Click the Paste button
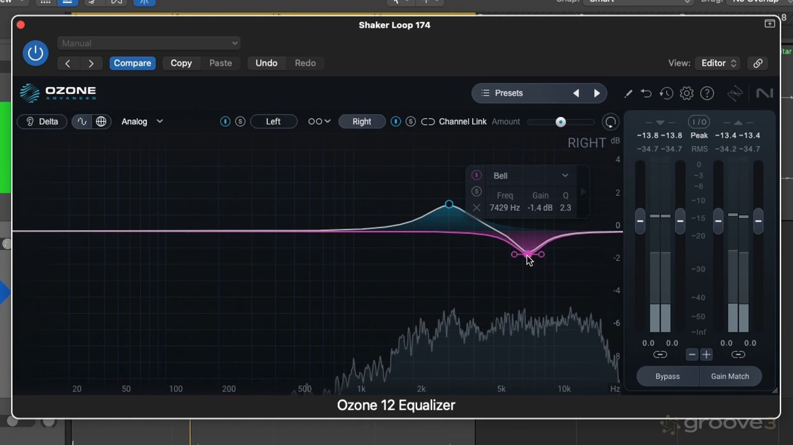The width and height of the screenshot is (793, 445). coord(221,63)
